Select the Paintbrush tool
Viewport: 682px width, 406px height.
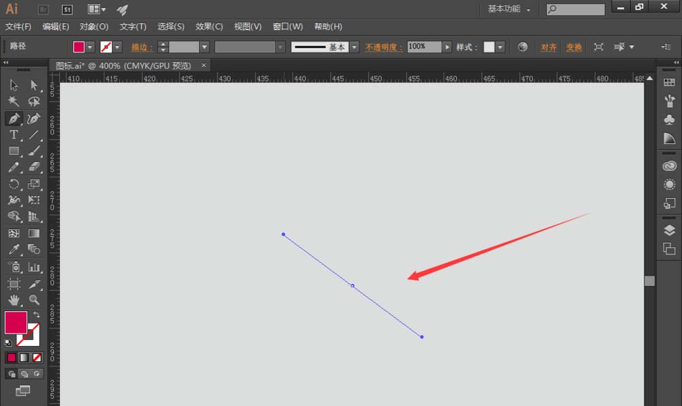tap(34, 151)
